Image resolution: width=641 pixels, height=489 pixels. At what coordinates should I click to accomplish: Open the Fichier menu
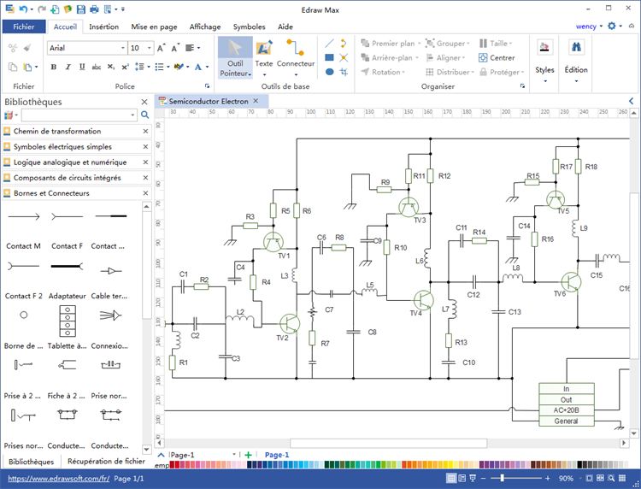[x=23, y=27]
